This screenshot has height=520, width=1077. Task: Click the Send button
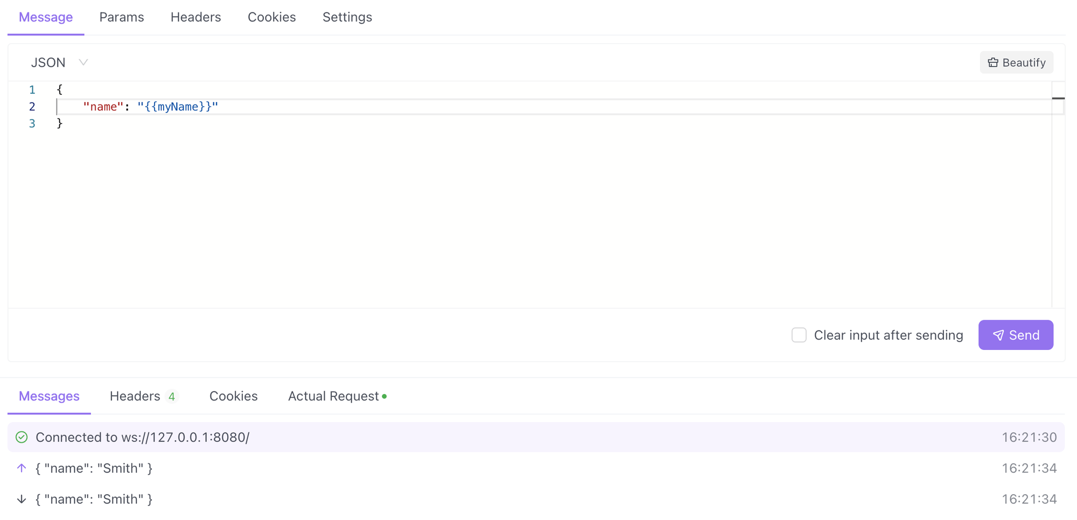click(1016, 335)
